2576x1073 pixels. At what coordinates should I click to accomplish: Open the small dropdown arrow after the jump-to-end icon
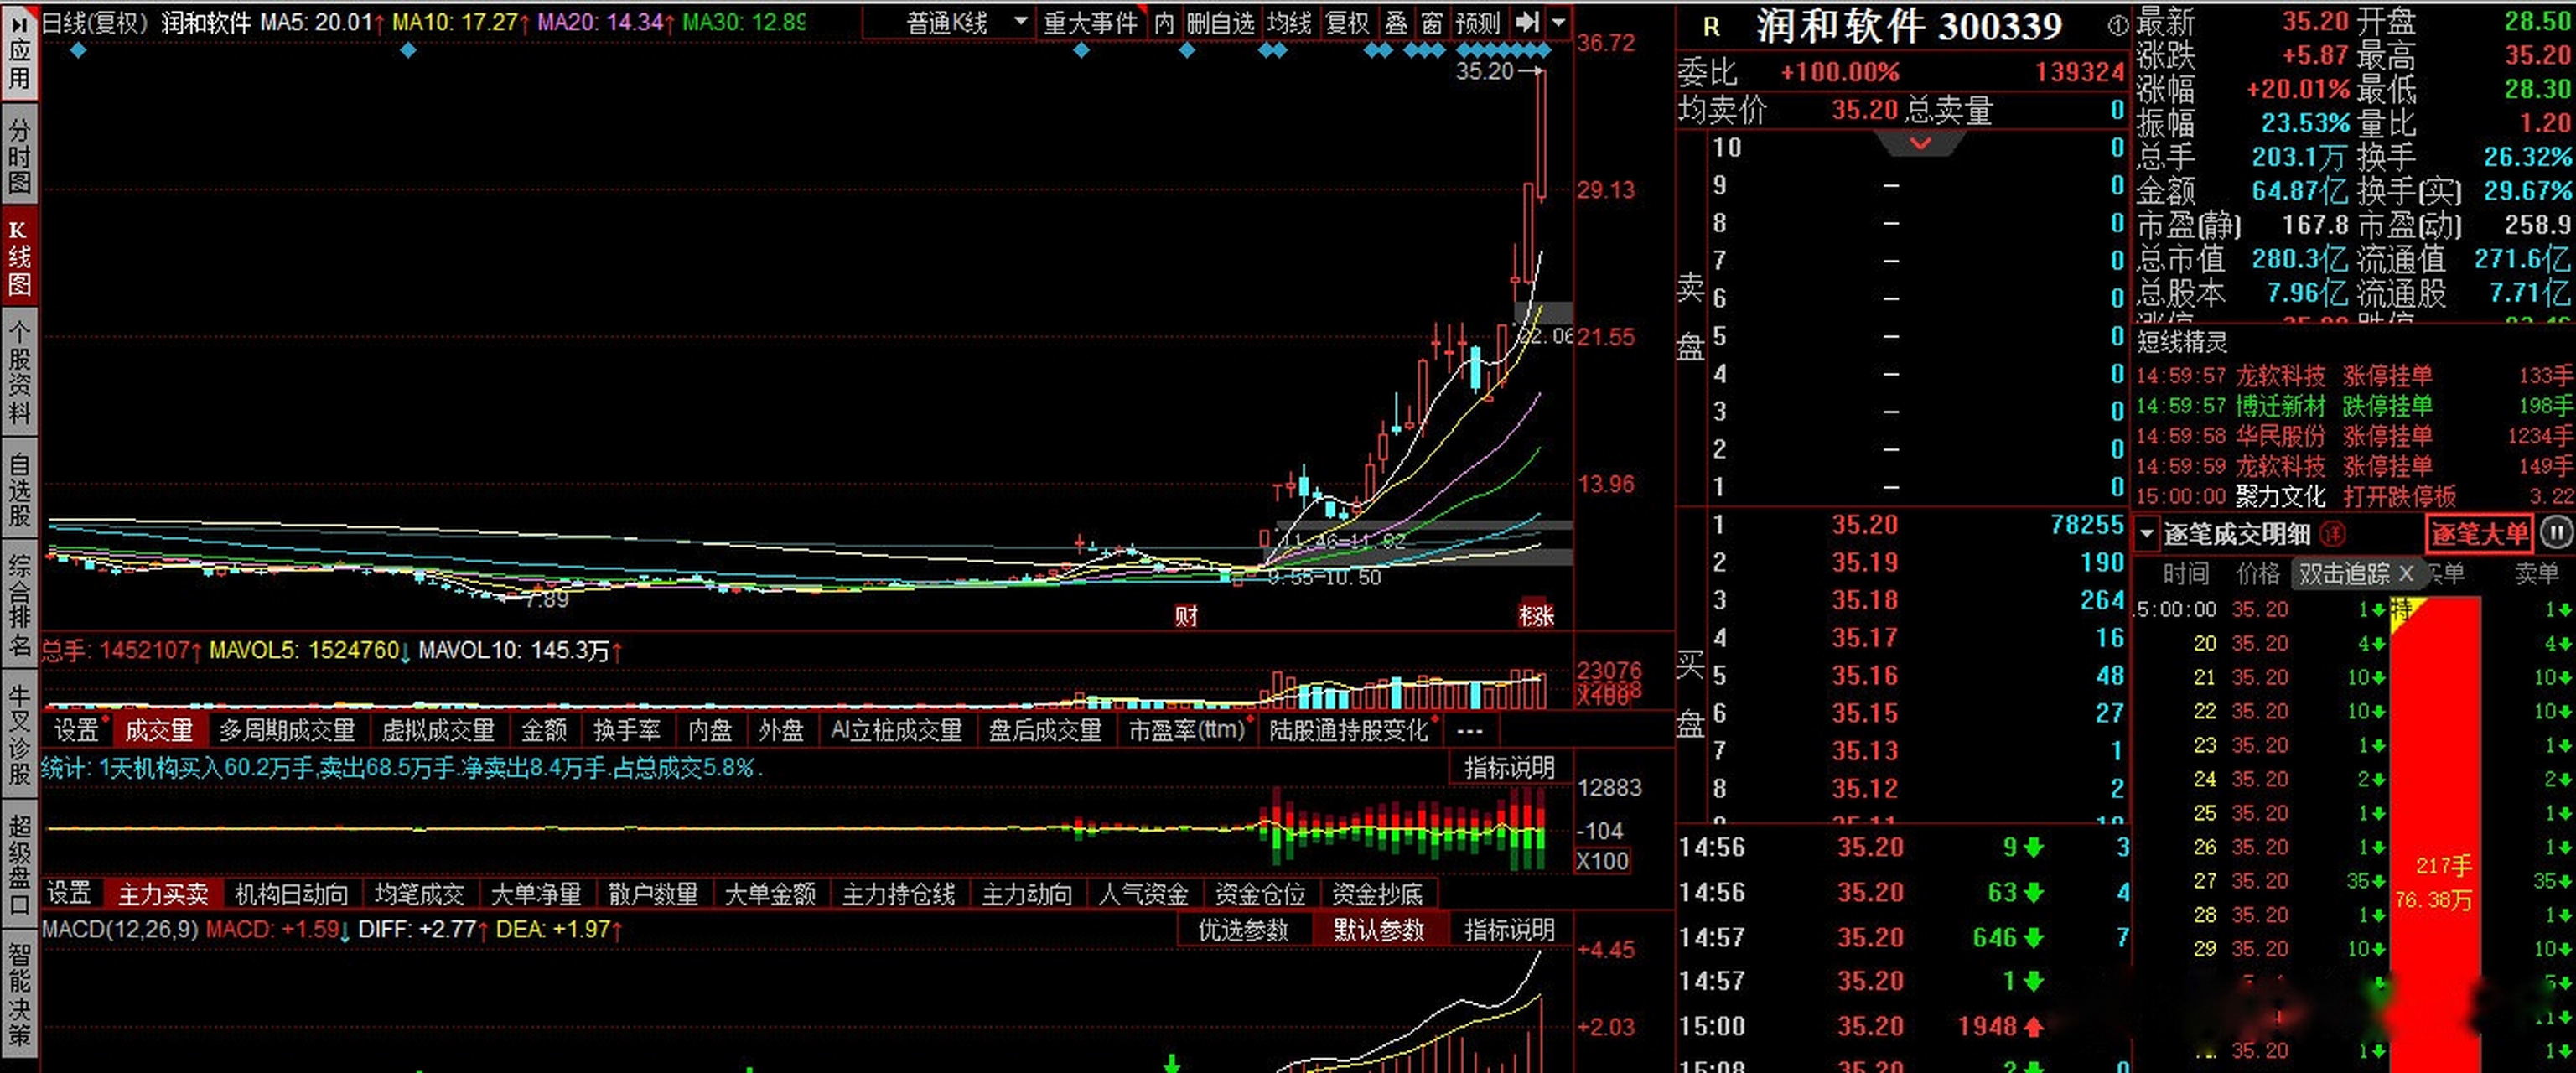(1559, 22)
